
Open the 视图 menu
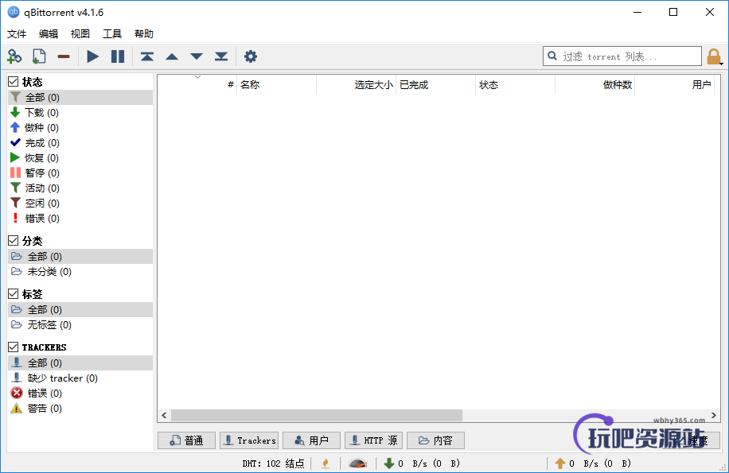pos(80,34)
